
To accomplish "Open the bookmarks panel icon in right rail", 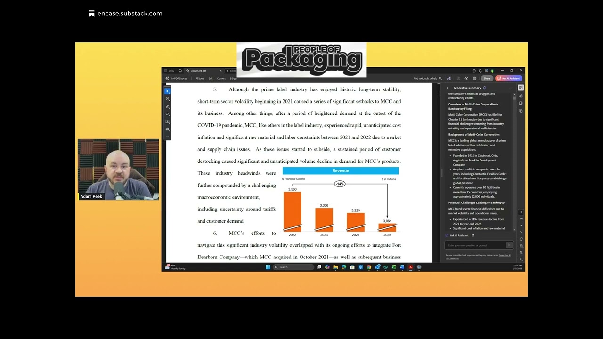I will [521, 103].
